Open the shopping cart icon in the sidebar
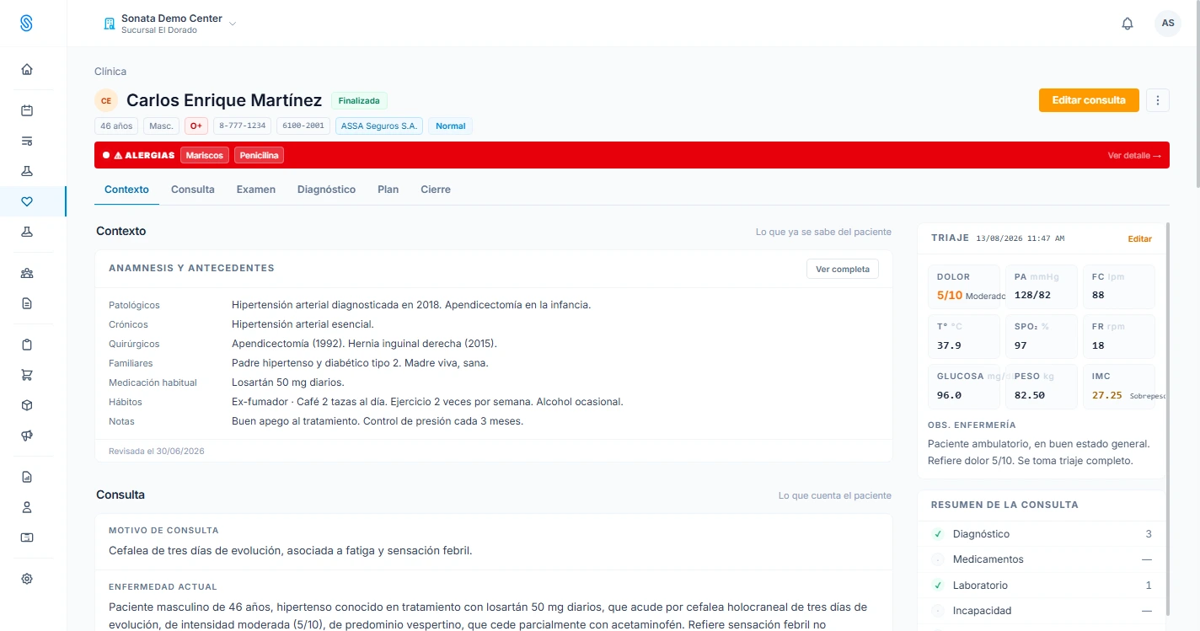This screenshot has height=631, width=1200. (x=27, y=375)
